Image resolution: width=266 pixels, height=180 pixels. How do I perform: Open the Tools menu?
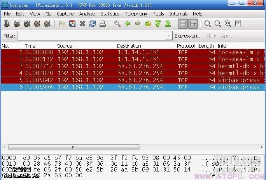point(158,14)
